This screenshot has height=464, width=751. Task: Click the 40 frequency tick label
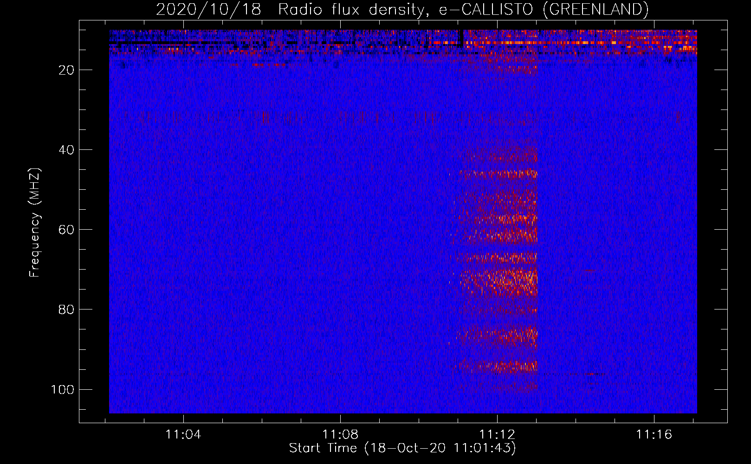point(66,150)
